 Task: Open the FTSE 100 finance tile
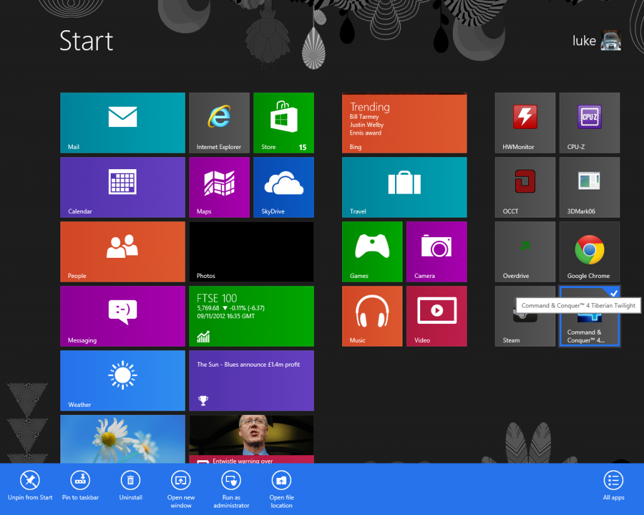click(252, 316)
